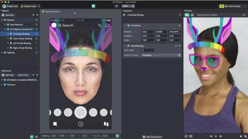
Task: Click the Preview reset refresh icon
Action: tap(244, 15)
